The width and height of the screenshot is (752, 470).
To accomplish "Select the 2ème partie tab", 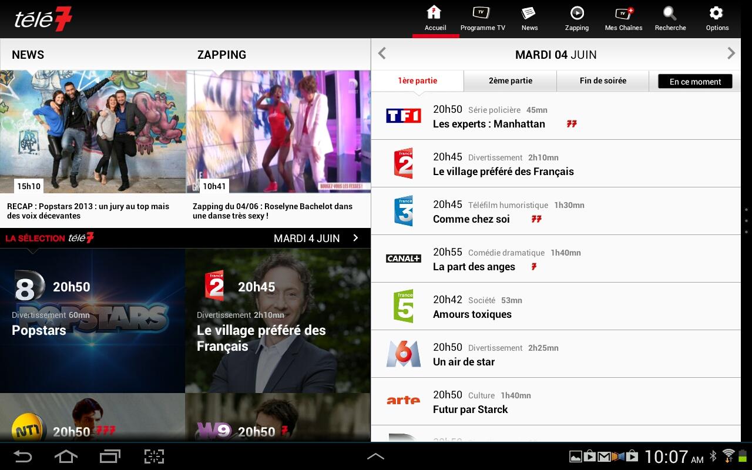I will (x=511, y=81).
